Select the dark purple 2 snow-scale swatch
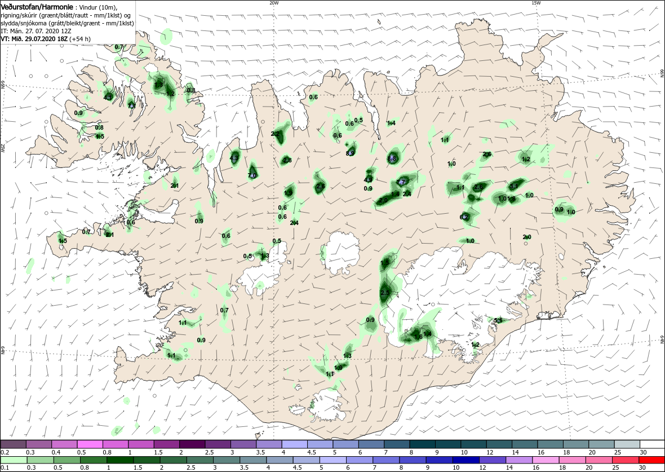Viewport: 665px width, 472px height. (x=192, y=444)
